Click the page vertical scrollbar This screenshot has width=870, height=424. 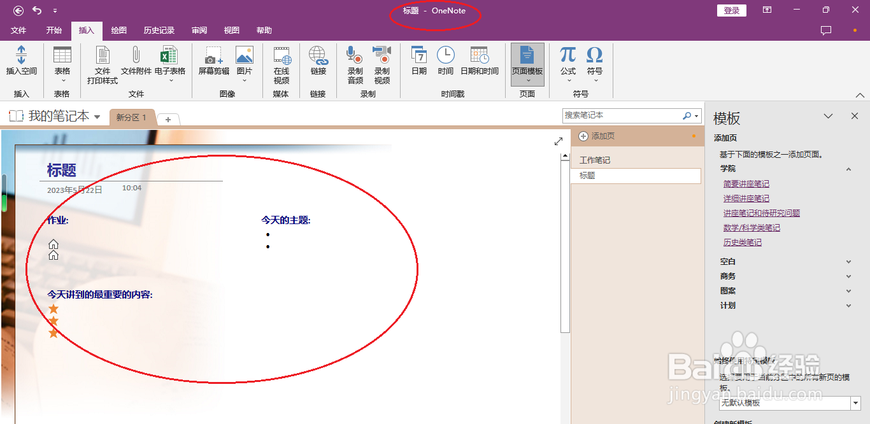(565, 246)
